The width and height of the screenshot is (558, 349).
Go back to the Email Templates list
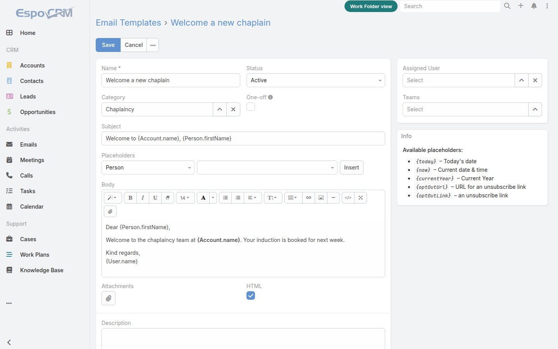click(128, 22)
